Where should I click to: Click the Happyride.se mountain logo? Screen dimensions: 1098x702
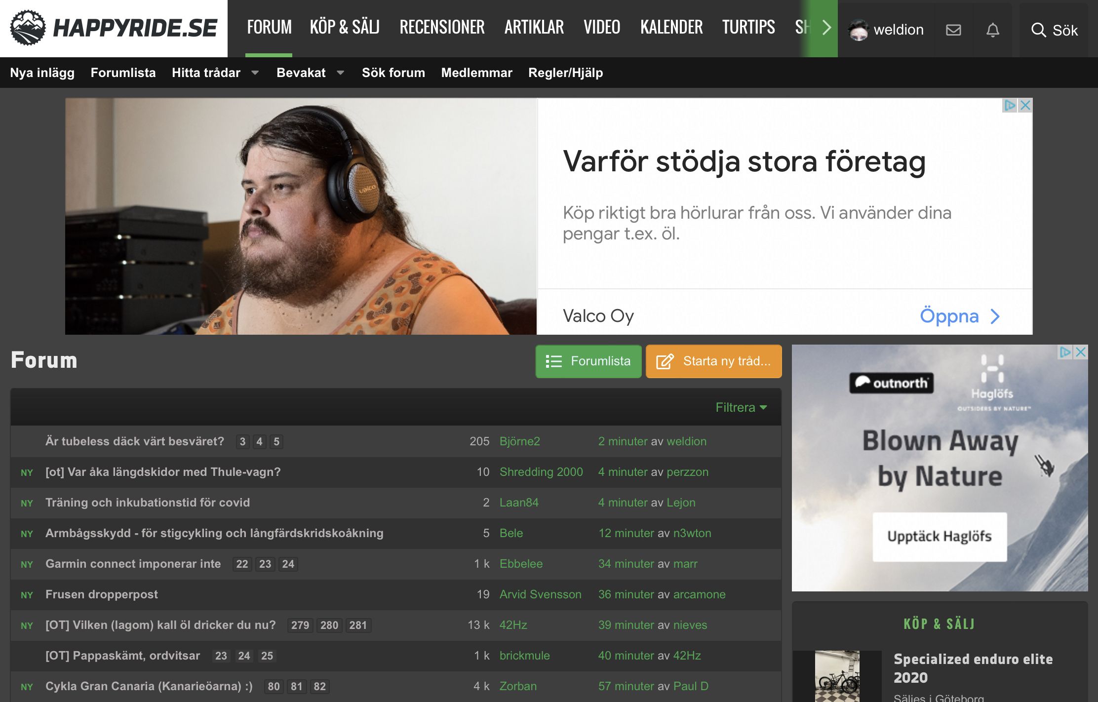tap(28, 28)
